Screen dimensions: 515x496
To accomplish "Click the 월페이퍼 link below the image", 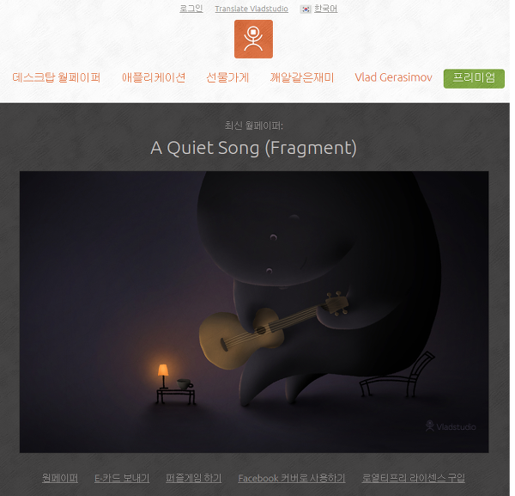I will 60,478.
